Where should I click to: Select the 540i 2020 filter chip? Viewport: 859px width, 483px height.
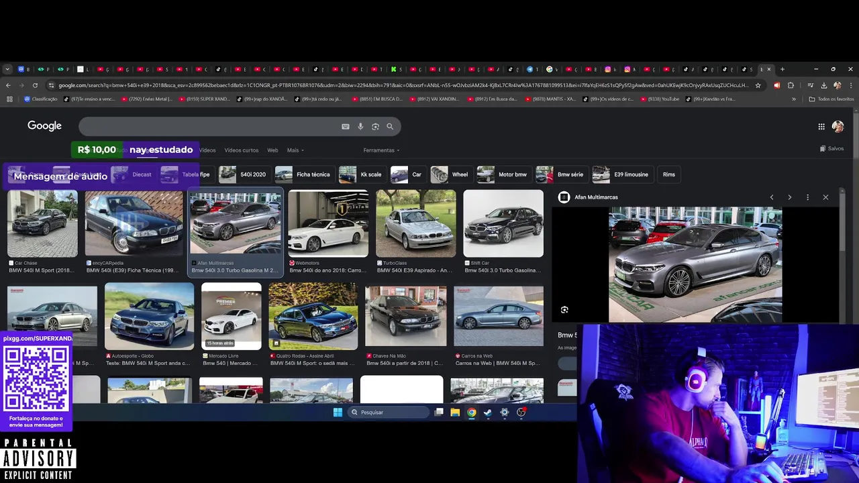click(244, 174)
